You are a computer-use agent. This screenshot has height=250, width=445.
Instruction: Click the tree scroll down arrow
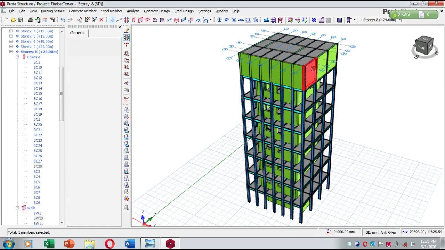(62, 223)
